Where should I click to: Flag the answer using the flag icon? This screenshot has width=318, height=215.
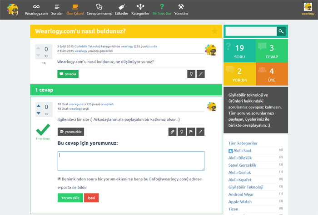(191, 132)
